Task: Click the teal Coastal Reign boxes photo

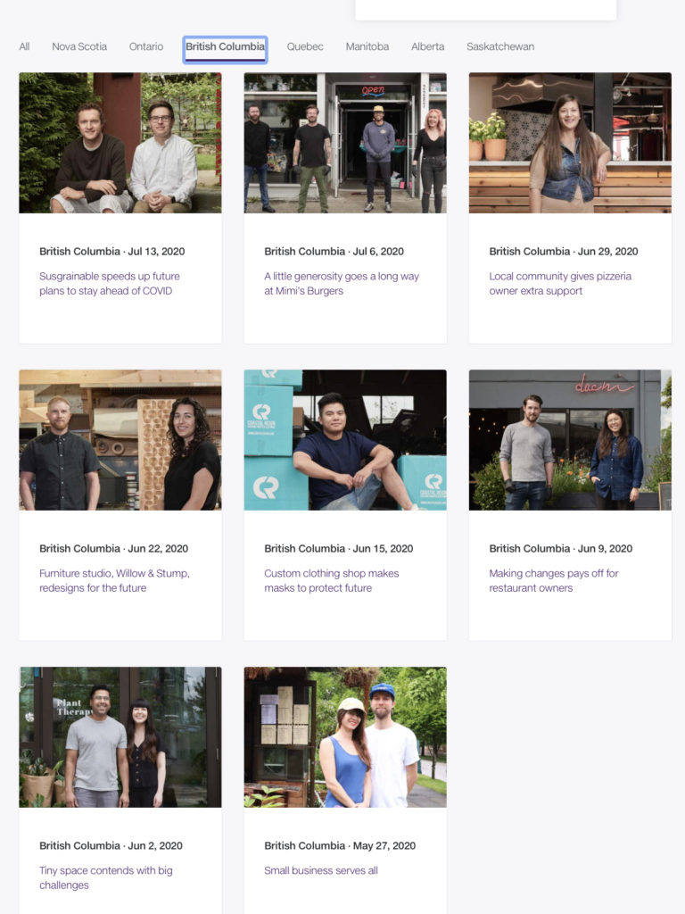Action: [345, 439]
